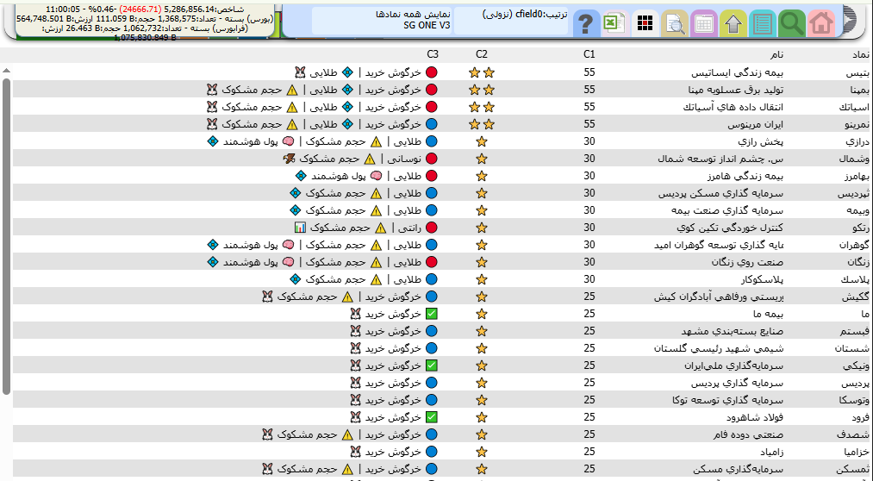Sort by the C1 column header

589,54
